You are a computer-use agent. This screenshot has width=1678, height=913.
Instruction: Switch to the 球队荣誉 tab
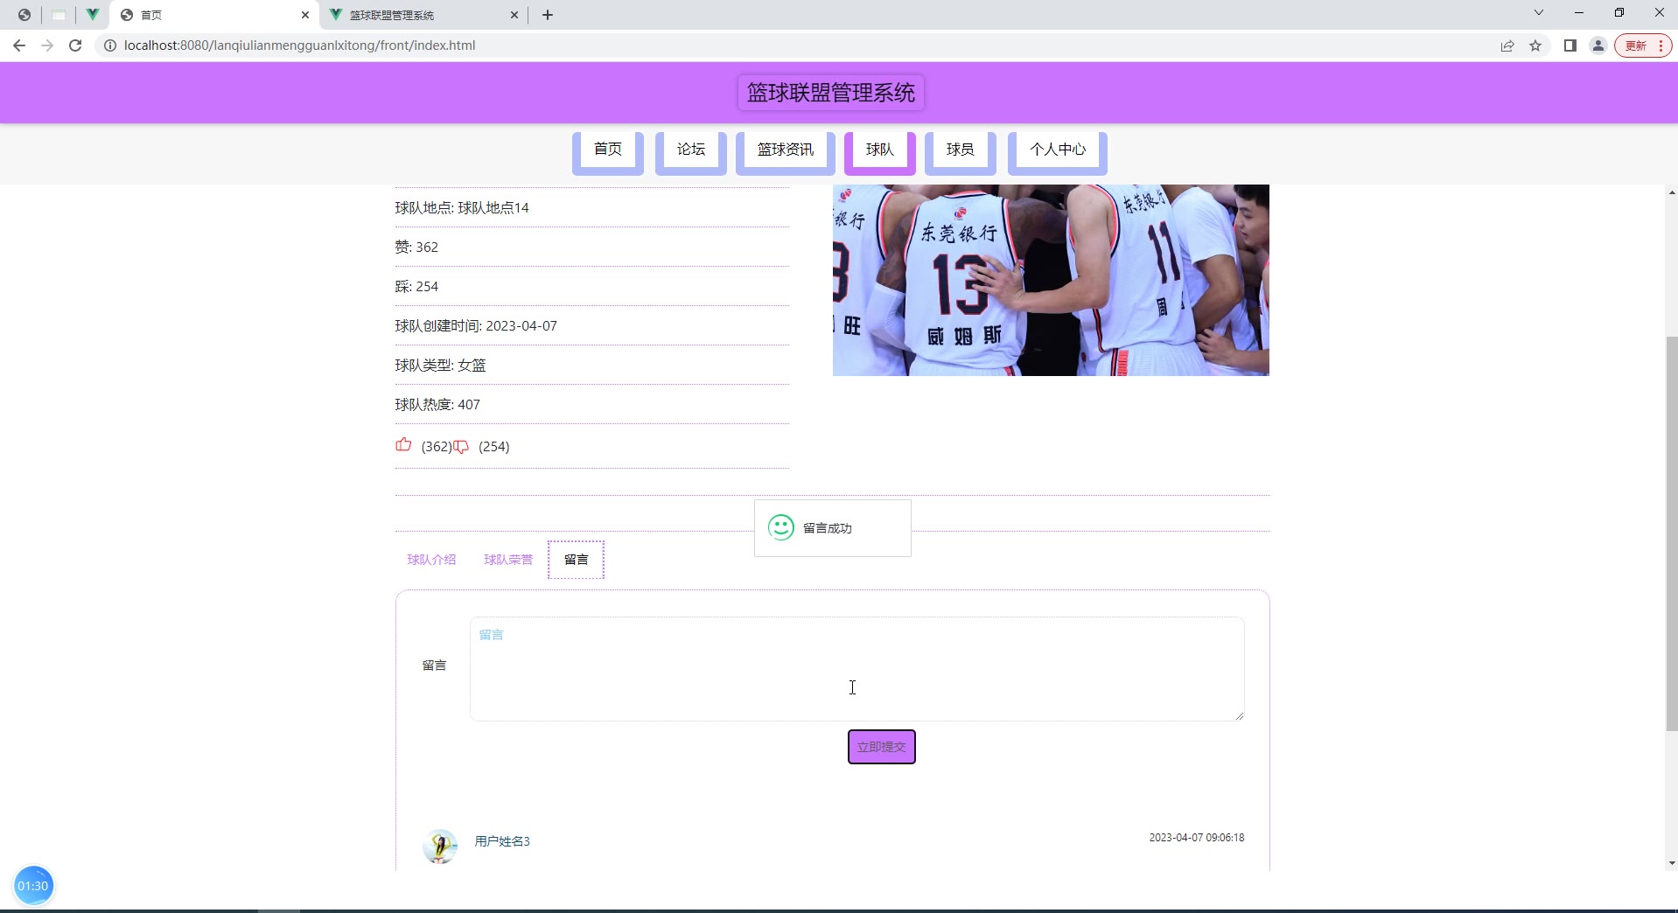tap(508, 560)
